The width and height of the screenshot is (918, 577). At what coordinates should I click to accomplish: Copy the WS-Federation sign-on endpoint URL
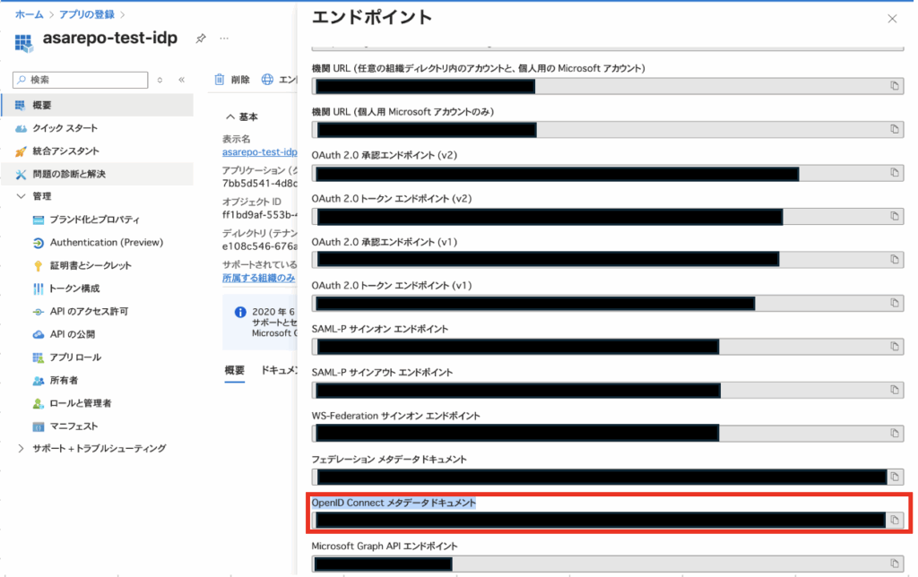click(x=894, y=434)
